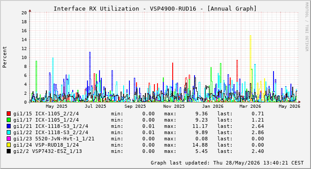Click legend label gi1/22 ICX-1118-S3_2/2/4
Viewport: 311px width, 169px height.
click(x=51, y=132)
